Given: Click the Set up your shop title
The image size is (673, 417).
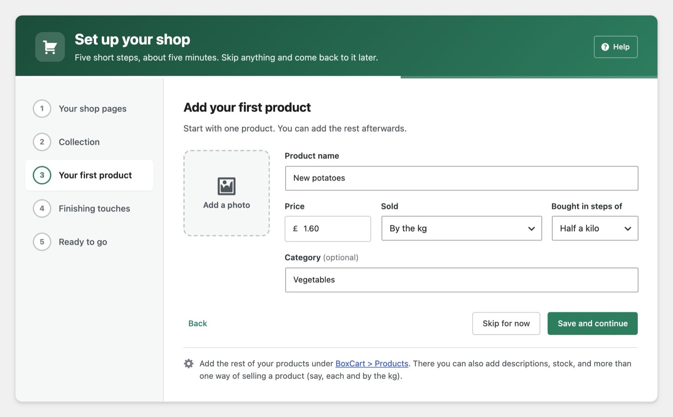Looking at the screenshot, I should (x=132, y=40).
